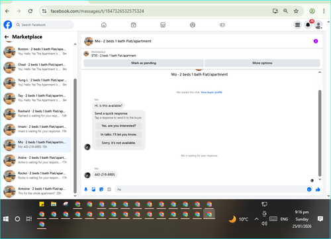This screenshot has width=331, height=239.
Task: Click browser forward arrow
Action: tap(19, 11)
